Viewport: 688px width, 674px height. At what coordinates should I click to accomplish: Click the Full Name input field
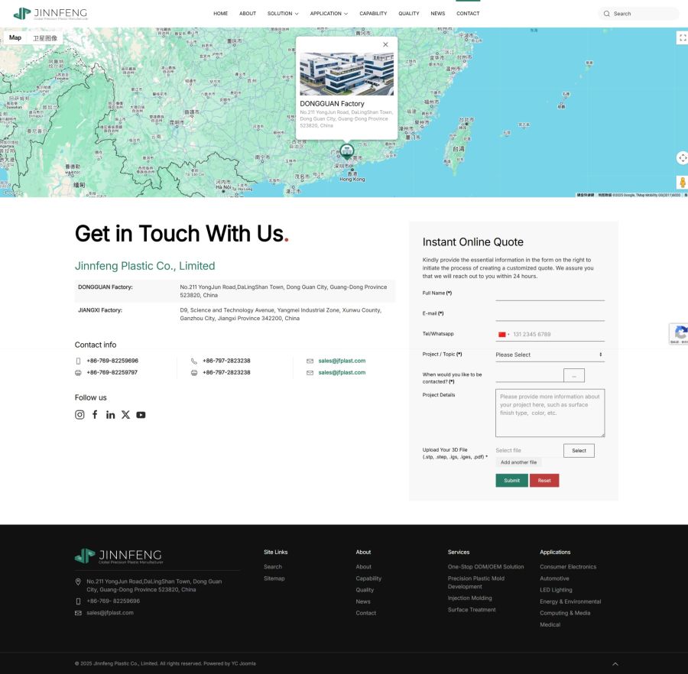[549, 294]
